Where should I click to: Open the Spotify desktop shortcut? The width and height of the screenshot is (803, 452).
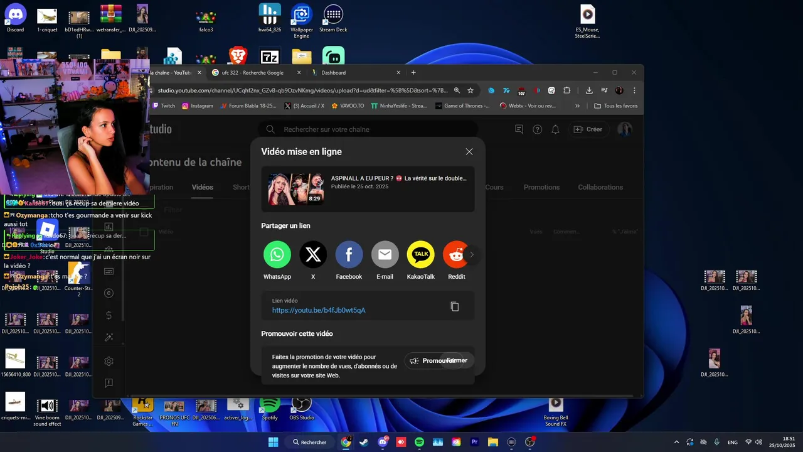(x=270, y=408)
